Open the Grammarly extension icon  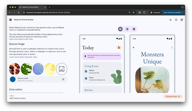tap(140, 13)
